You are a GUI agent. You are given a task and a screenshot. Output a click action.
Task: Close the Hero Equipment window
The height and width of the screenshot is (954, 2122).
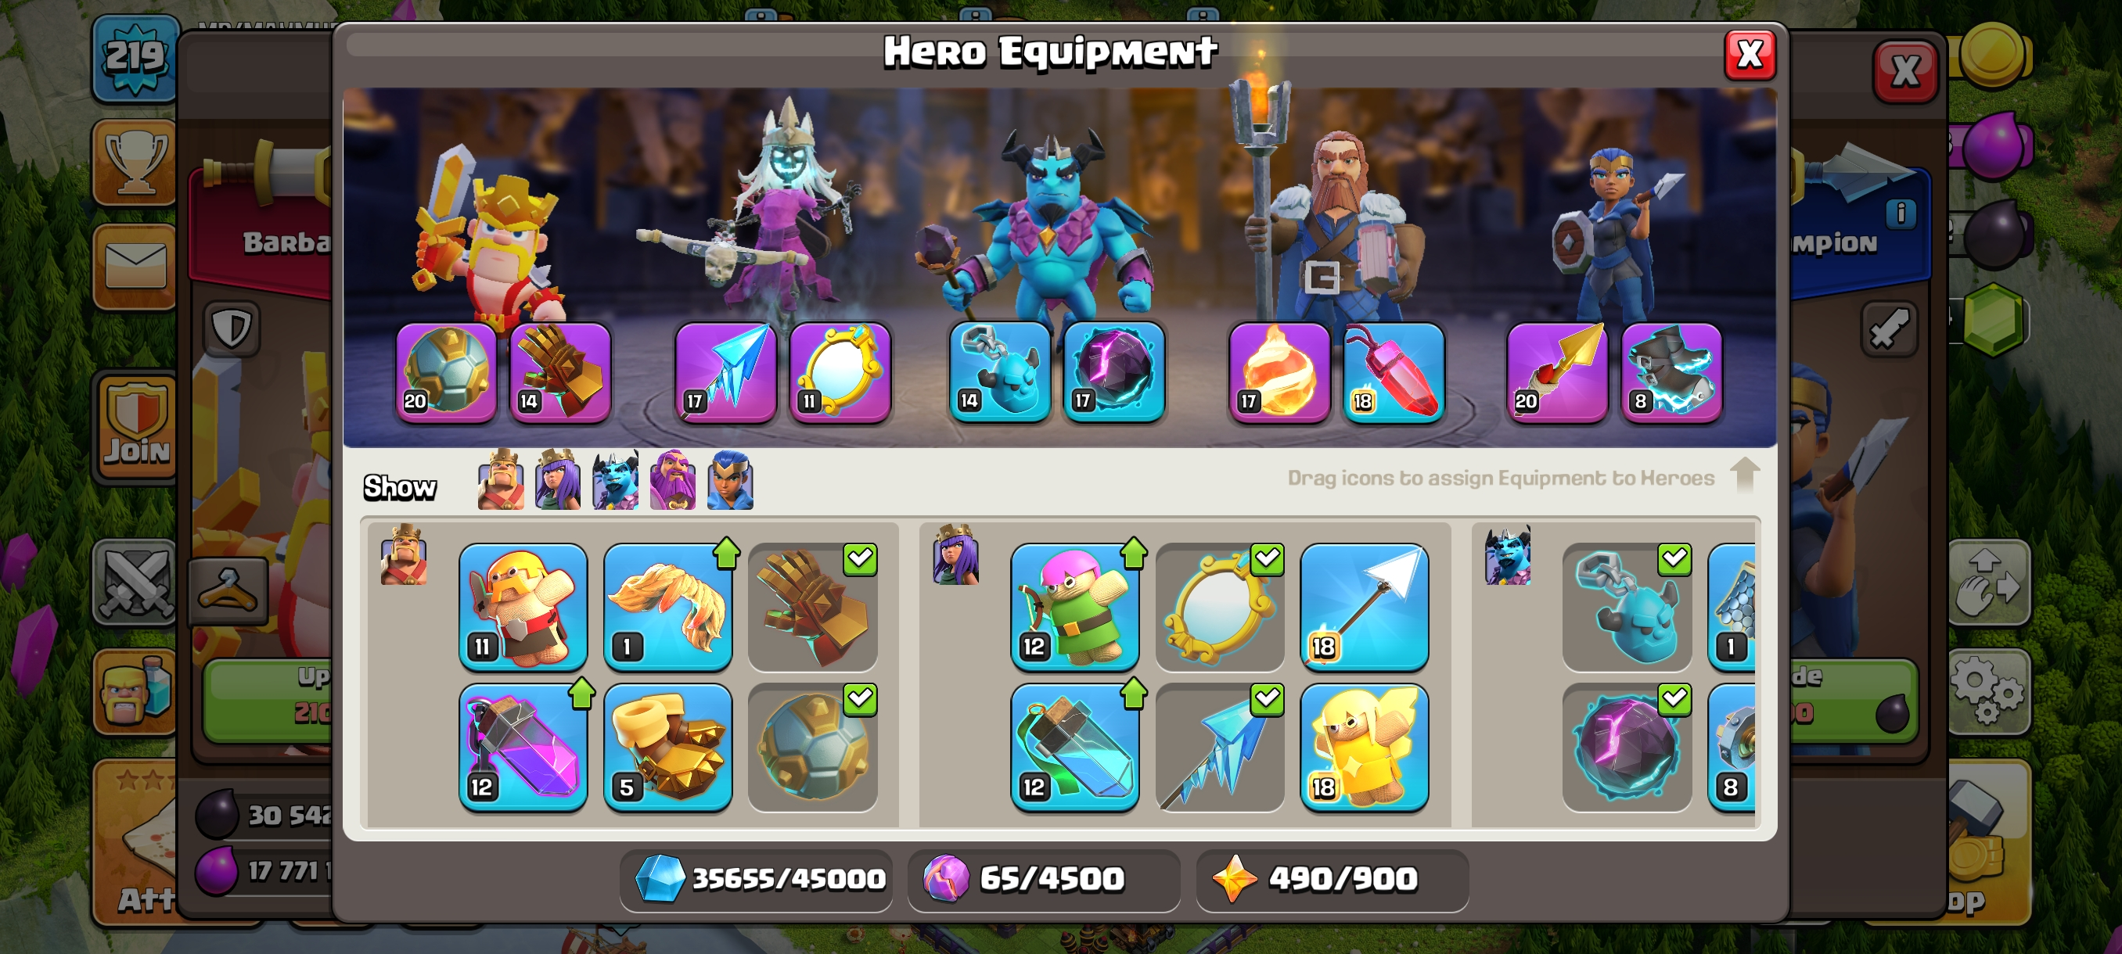tap(1750, 56)
